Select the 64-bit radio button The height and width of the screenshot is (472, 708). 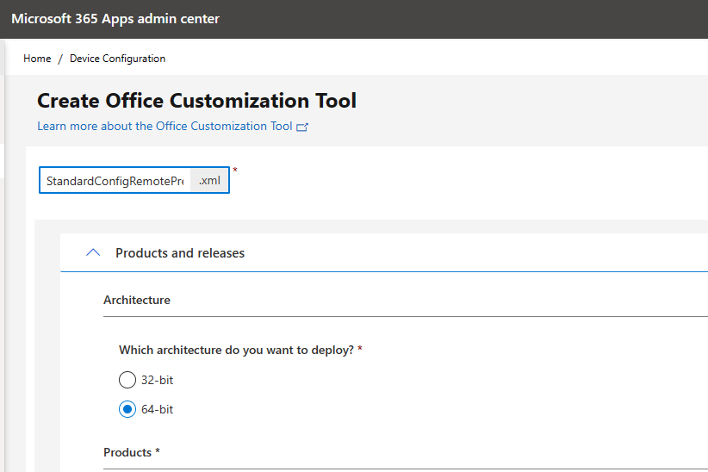pyautogui.click(x=127, y=409)
